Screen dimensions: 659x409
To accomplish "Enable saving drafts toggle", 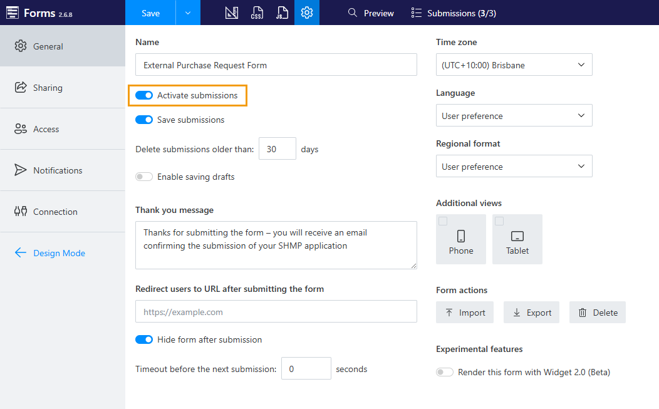I will tap(144, 177).
